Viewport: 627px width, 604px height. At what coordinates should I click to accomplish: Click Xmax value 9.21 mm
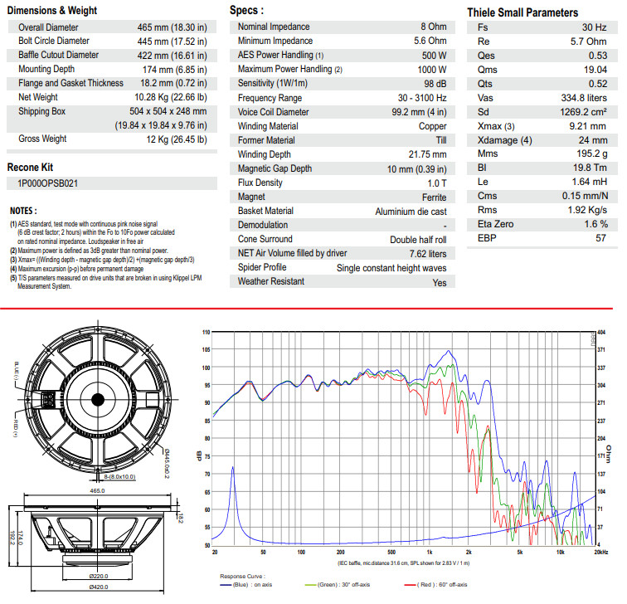coord(588,126)
